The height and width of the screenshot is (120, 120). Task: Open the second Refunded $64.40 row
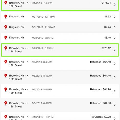(x=60, y=77)
